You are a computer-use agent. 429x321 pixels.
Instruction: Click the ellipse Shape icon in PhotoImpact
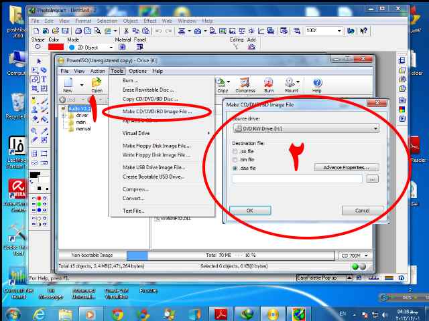38,47
